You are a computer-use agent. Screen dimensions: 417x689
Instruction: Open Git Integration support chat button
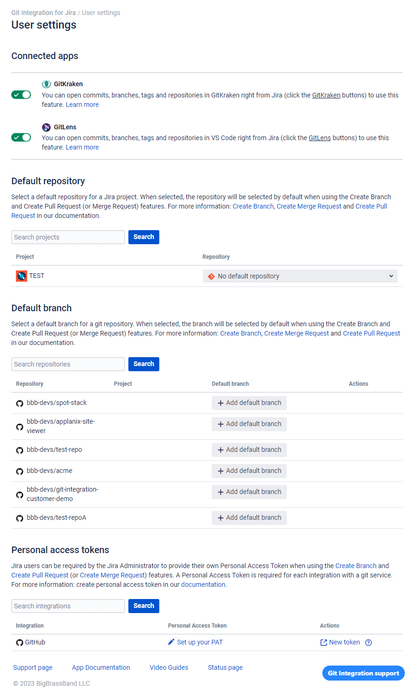[363, 673]
